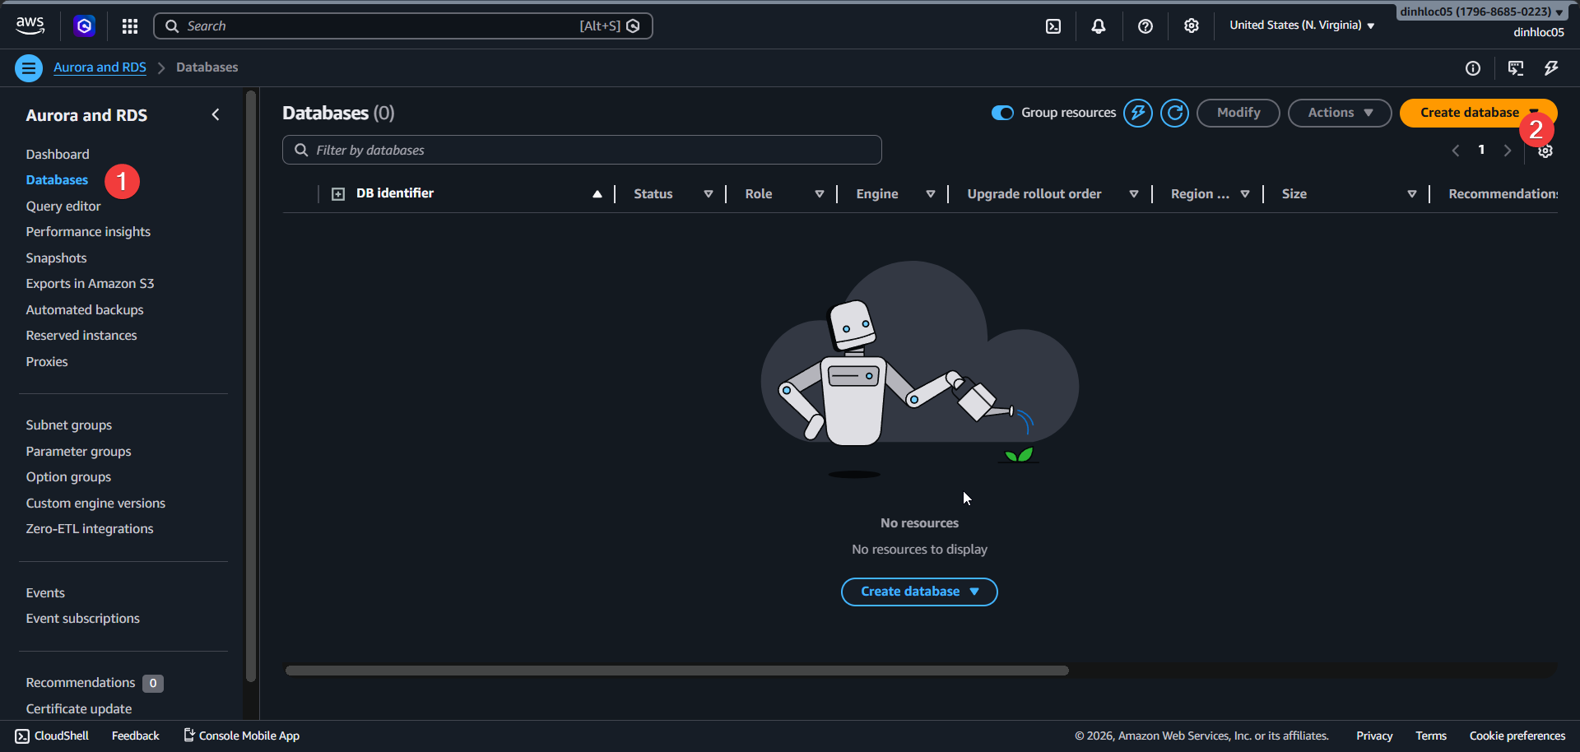The image size is (1580, 752).
Task: Open CloudShell from the top navigation bar
Action: point(1054,26)
